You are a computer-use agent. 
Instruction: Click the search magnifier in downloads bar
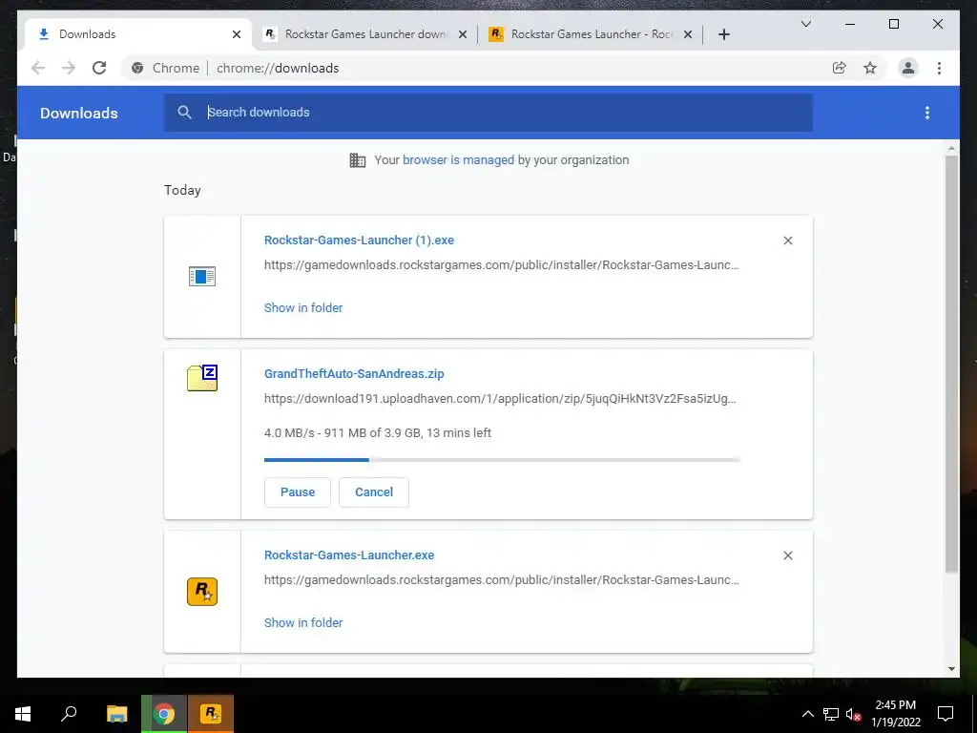[x=184, y=113]
